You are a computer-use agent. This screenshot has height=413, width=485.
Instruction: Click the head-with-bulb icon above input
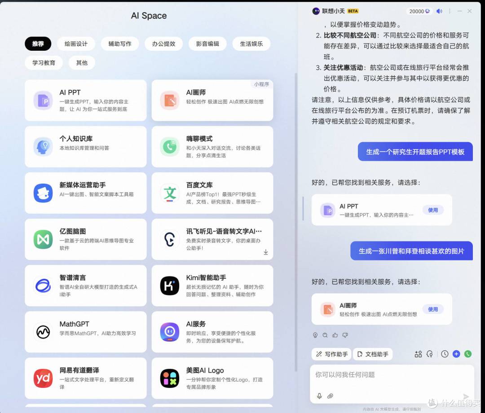pos(430,354)
